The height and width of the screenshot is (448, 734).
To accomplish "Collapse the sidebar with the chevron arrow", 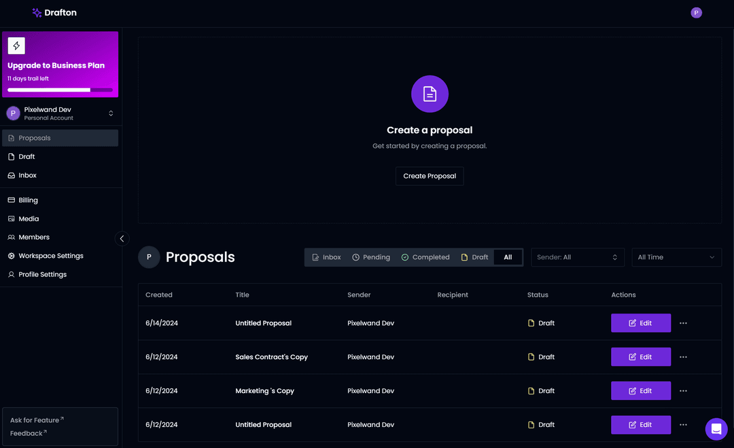I will coord(122,238).
